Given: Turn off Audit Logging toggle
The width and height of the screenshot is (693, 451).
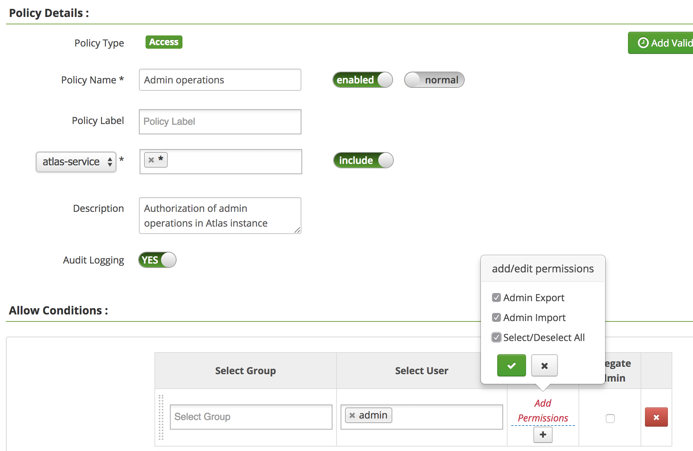Looking at the screenshot, I should [x=157, y=260].
